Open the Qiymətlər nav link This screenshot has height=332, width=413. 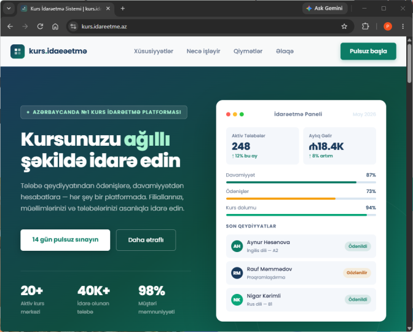248,51
